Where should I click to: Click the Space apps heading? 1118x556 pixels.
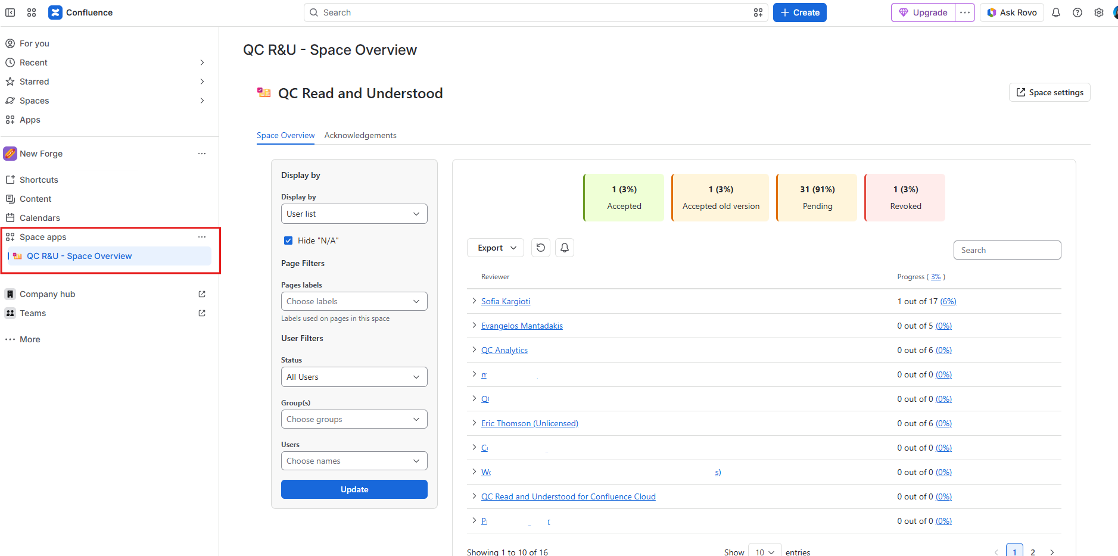[x=43, y=237]
